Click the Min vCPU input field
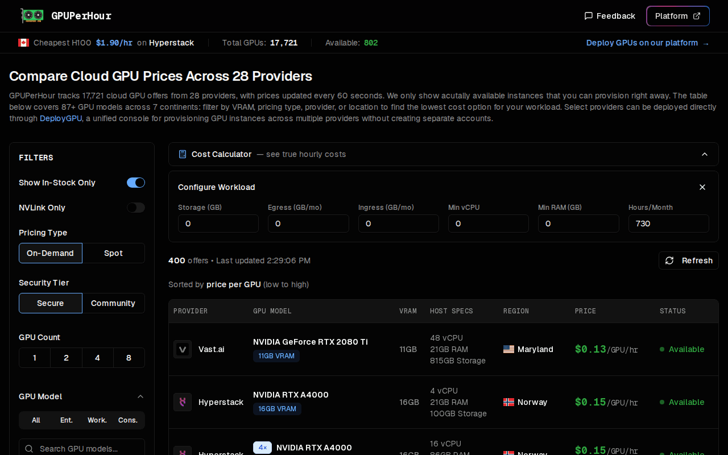The height and width of the screenshot is (455, 728). pos(489,224)
